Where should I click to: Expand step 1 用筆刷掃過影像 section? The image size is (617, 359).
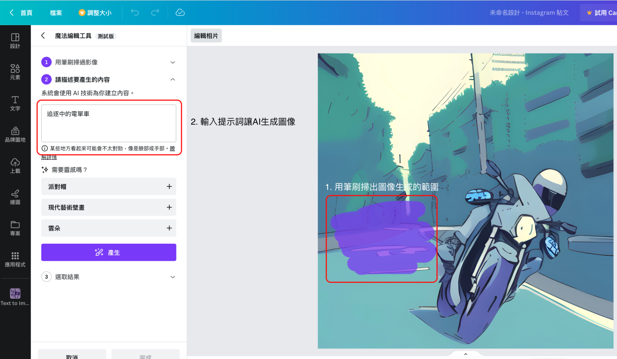pos(173,62)
